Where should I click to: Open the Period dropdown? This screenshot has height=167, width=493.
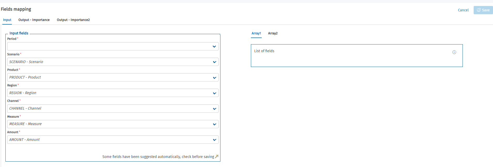[113, 46]
